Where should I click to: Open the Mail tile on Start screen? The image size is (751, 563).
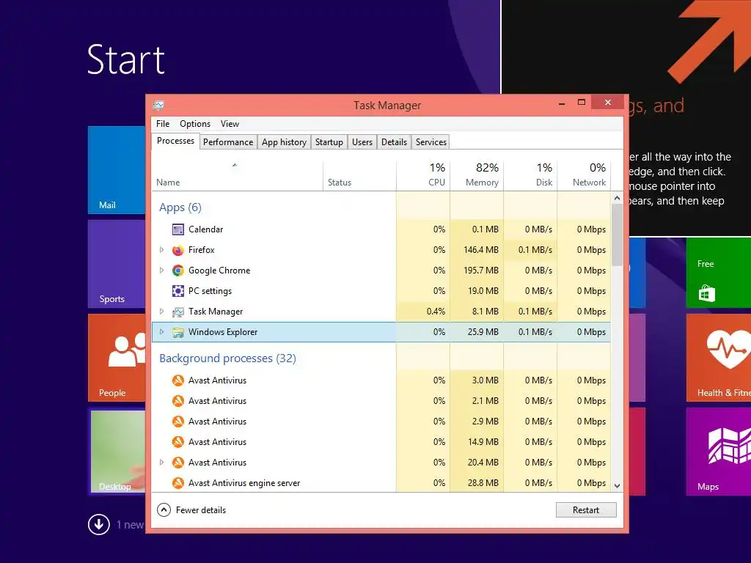point(117,170)
